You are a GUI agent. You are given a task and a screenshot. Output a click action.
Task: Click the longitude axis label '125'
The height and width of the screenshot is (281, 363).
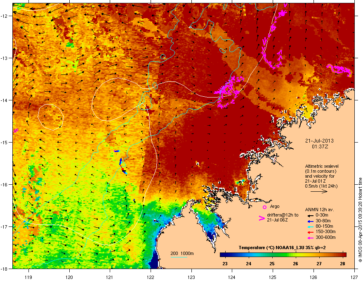coord(273,277)
